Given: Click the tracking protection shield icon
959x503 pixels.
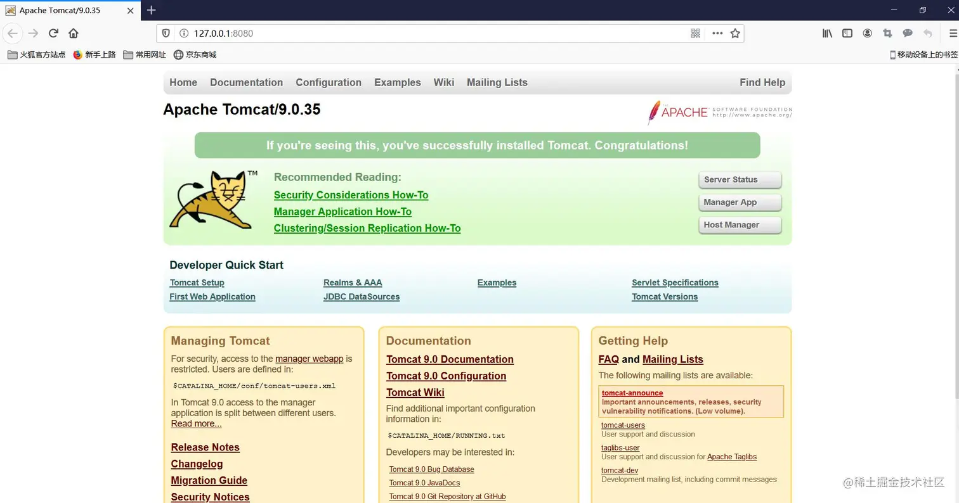Looking at the screenshot, I should [x=166, y=33].
